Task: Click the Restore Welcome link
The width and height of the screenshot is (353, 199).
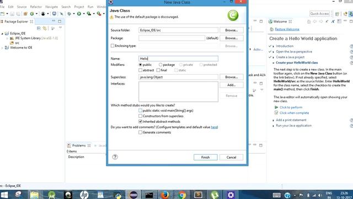Action: tap(287, 29)
